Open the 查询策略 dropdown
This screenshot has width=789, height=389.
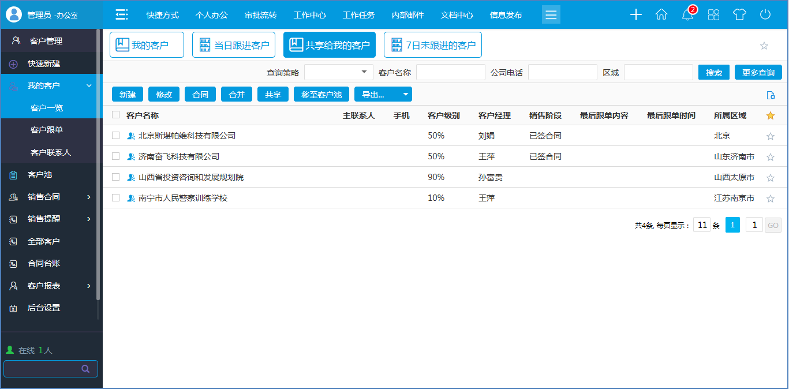(339, 72)
